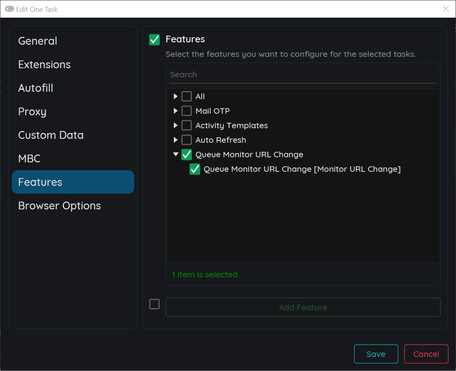456x371 pixels.
Task: Select the Browser Options section
Action: click(x=59, y=205)
